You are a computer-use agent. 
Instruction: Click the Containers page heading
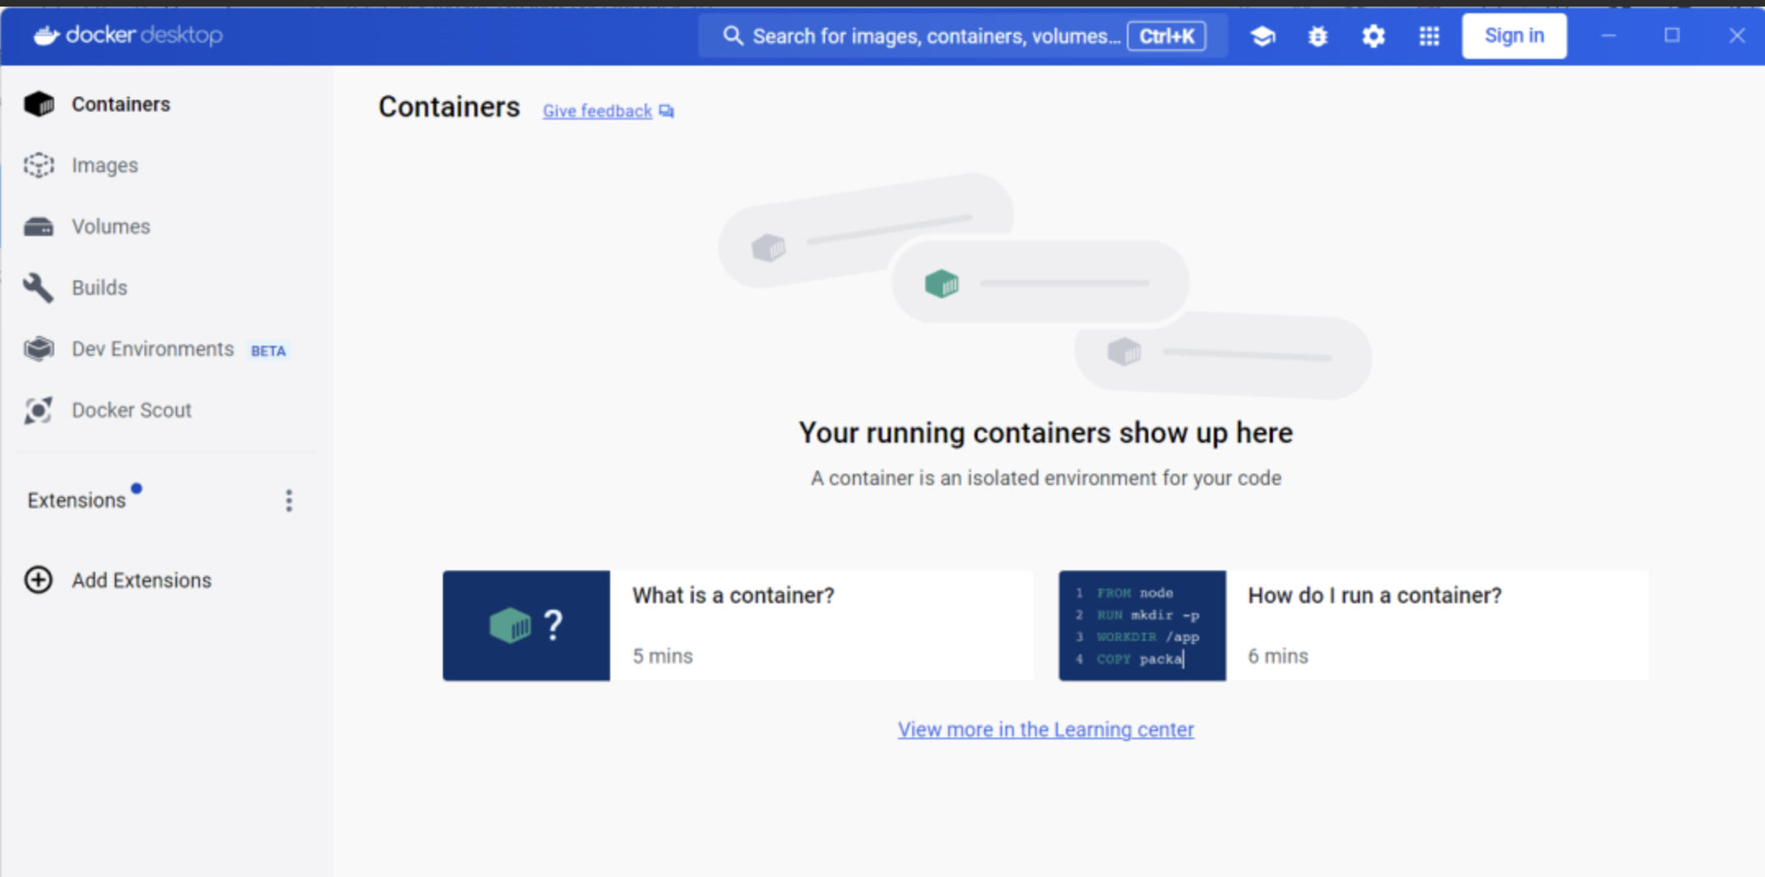(449, 107)
